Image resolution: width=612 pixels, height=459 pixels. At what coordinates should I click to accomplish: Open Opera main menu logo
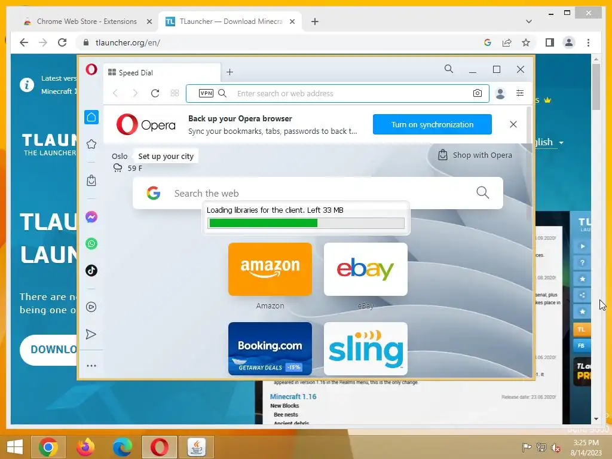[91, 69]
